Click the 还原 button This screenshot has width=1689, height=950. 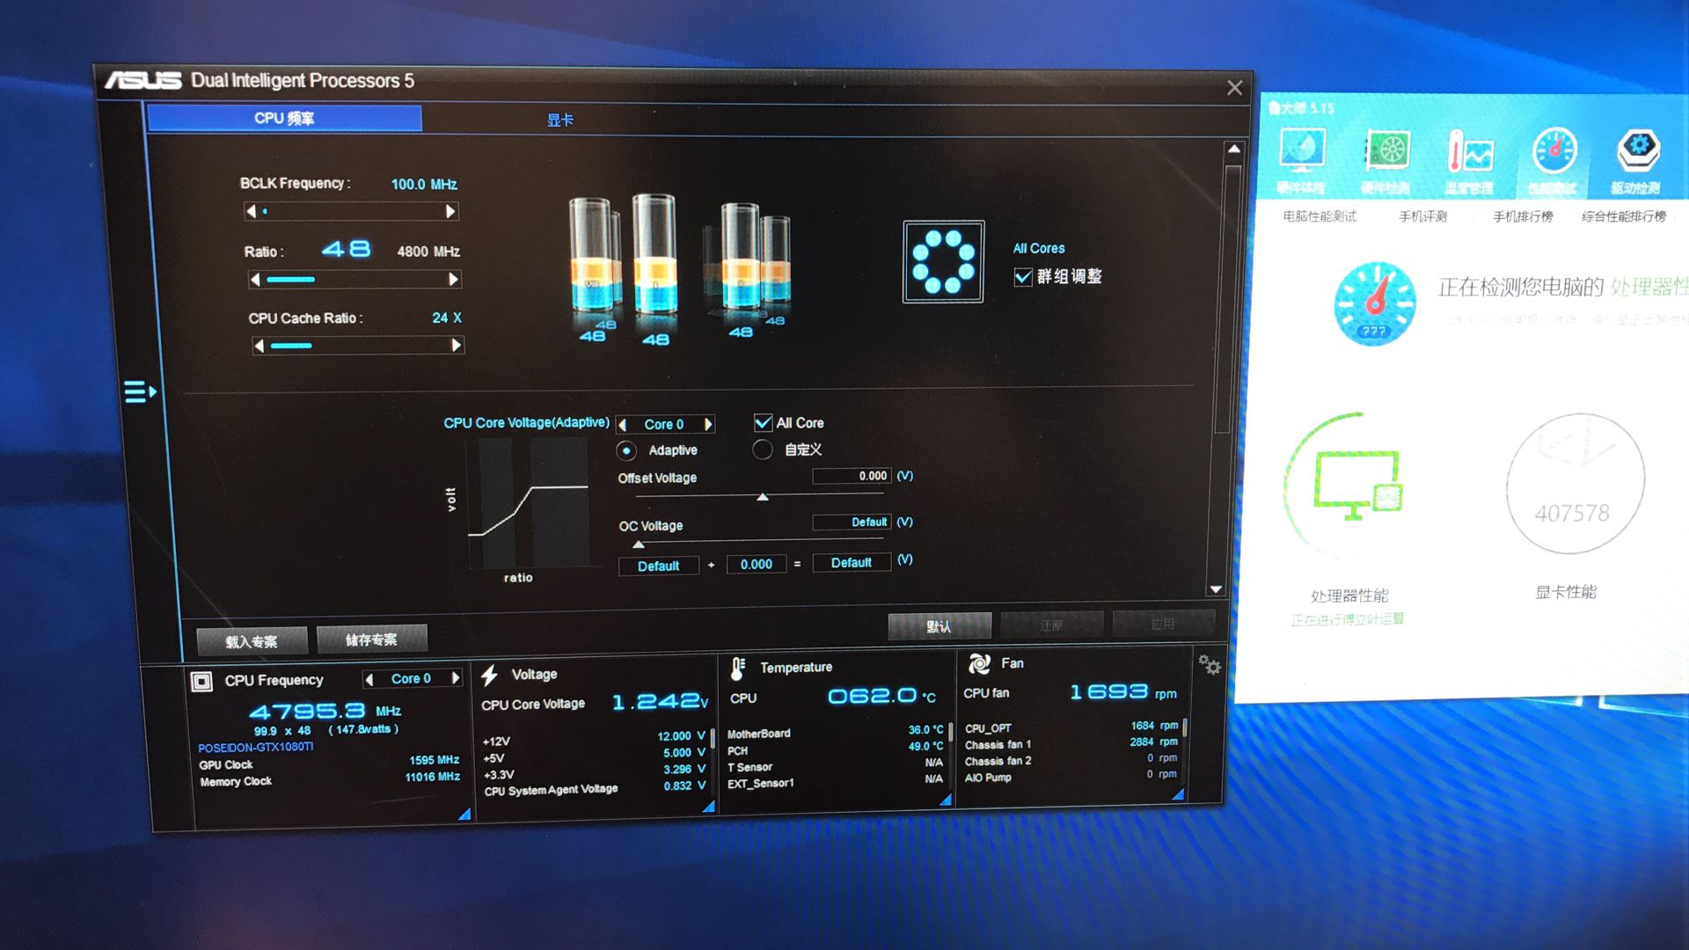tap(1051, 625)
